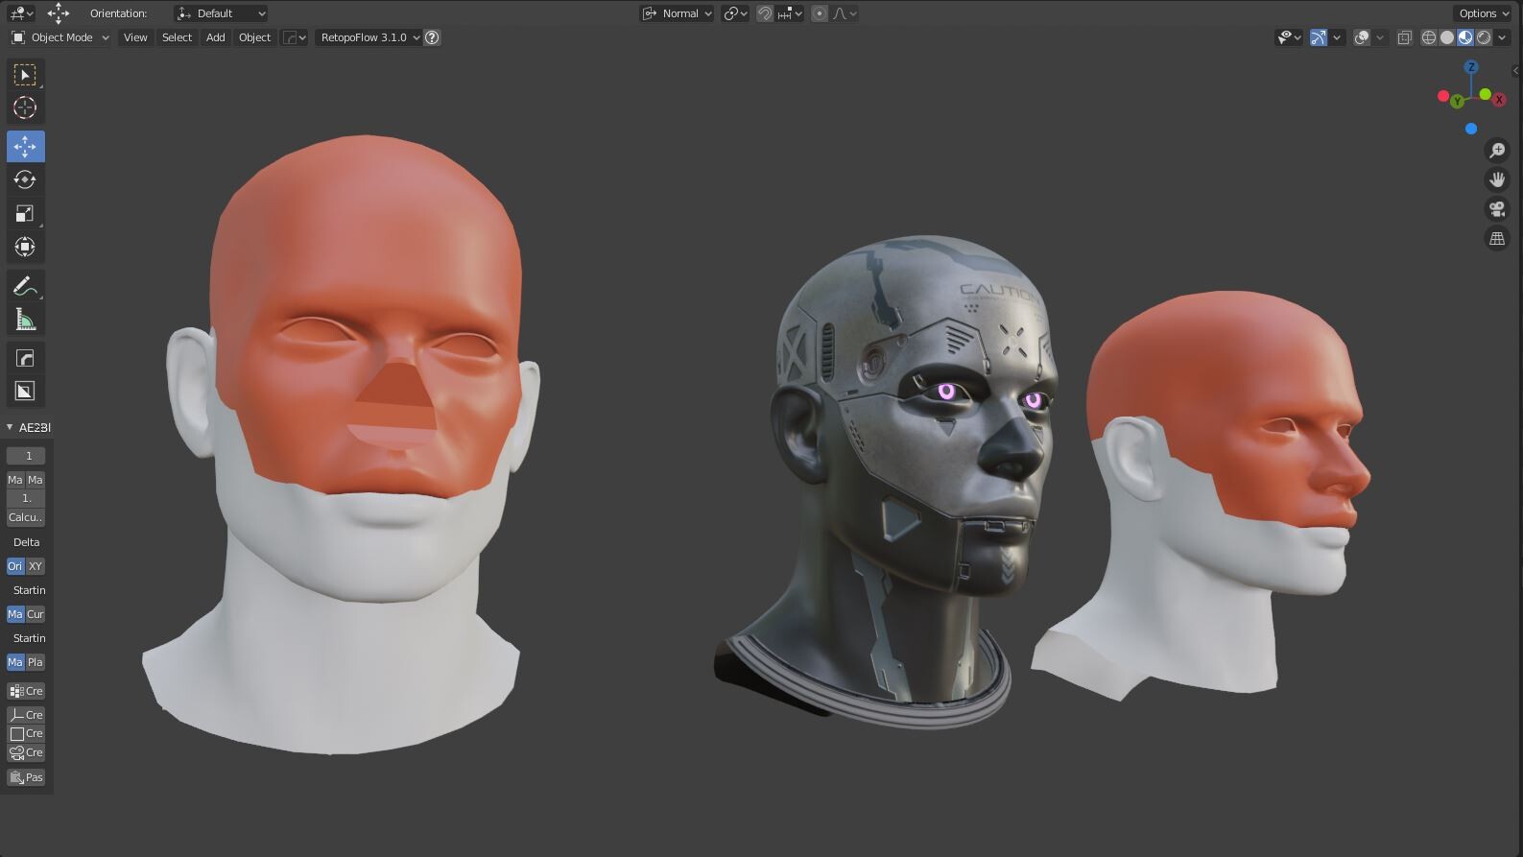Click the blue Z axis gizmo handle

(x=1470, y=67)
